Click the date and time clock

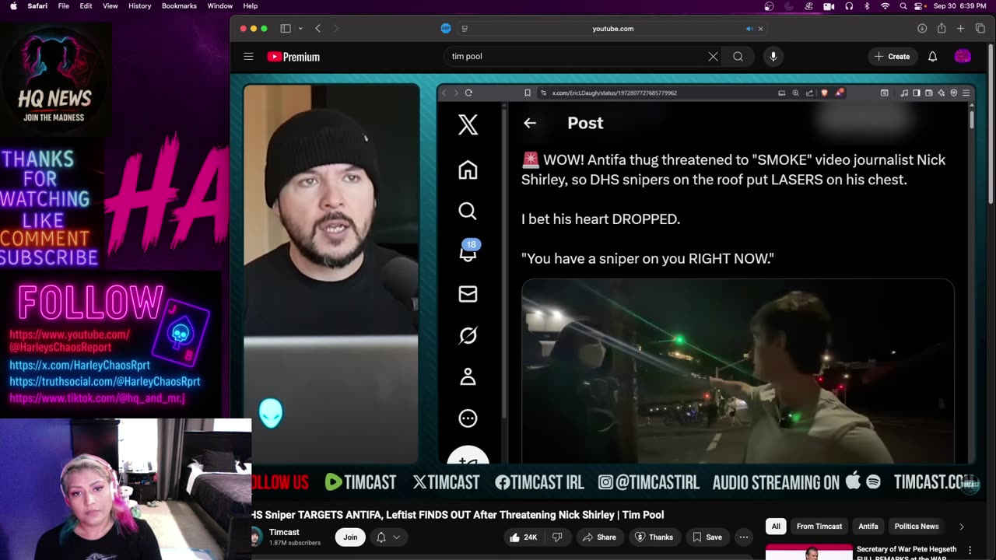tap(958, 6)
